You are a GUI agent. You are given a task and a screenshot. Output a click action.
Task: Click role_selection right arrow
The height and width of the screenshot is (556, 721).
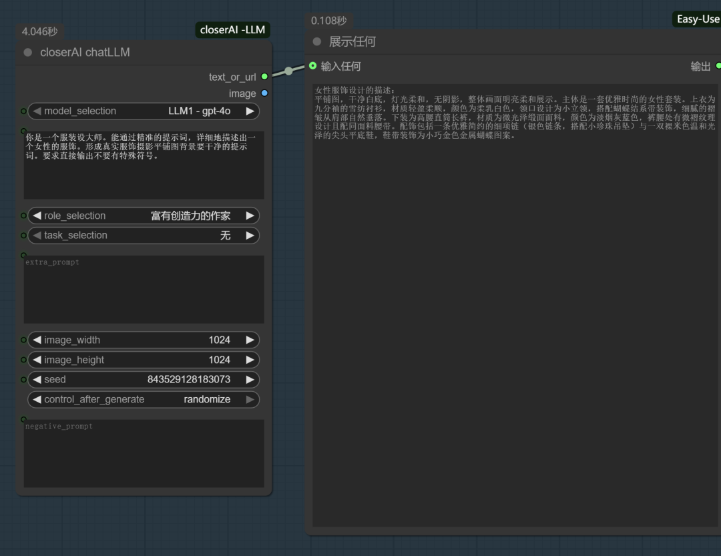250,216
